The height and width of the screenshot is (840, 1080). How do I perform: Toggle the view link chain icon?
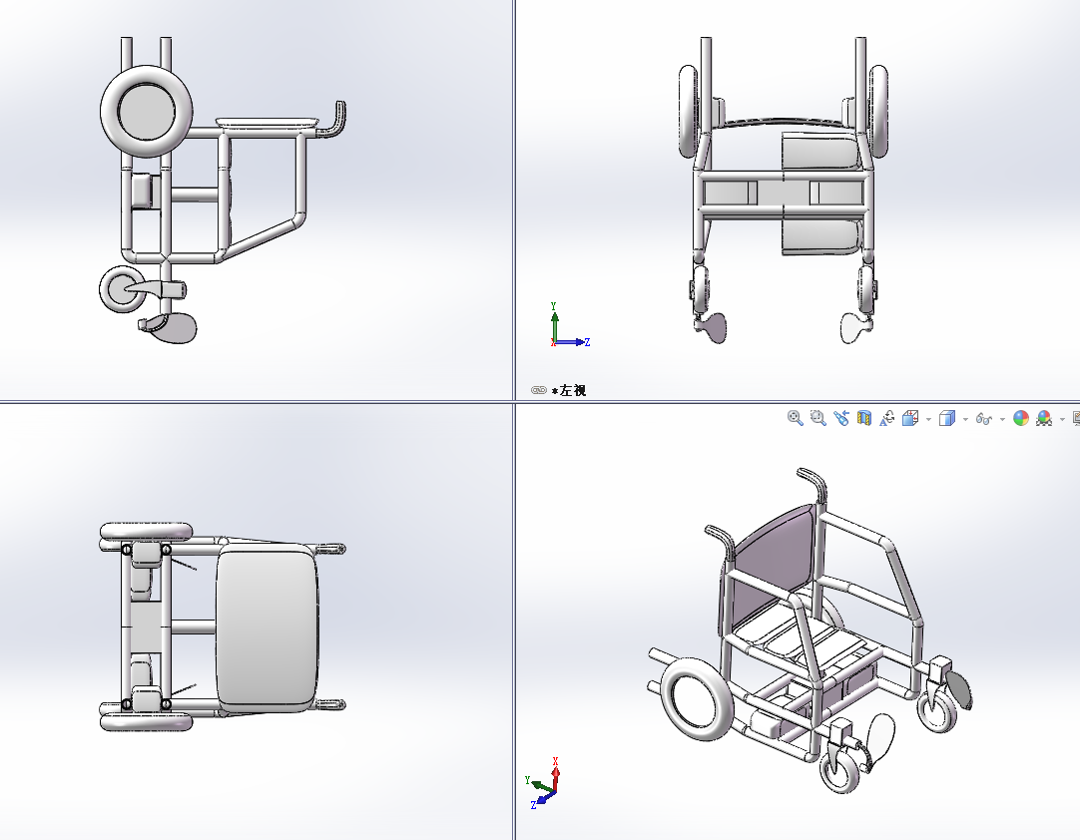(x=539, y=390)
